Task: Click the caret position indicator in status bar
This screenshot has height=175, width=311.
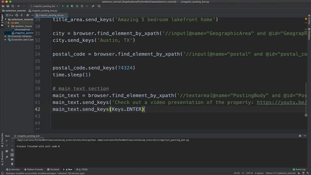Action: click(x=237, y=173)
